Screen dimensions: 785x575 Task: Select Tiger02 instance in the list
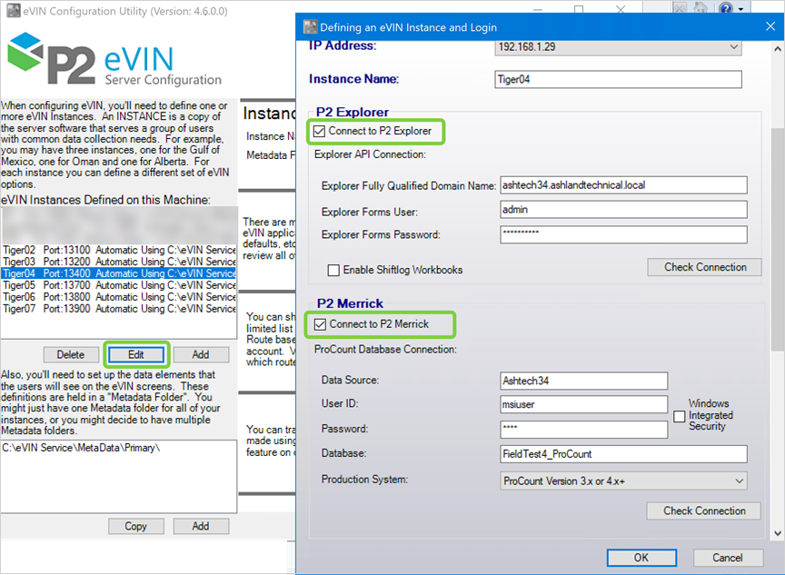click(x=118, y=250)
